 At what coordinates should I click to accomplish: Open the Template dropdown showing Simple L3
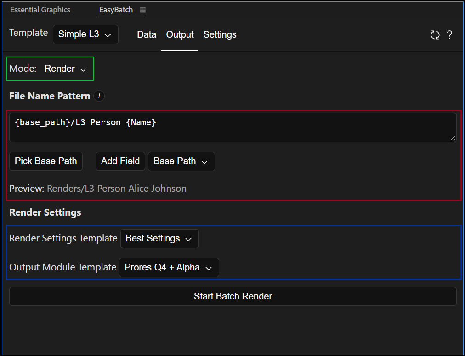click(x=85, y=34)
